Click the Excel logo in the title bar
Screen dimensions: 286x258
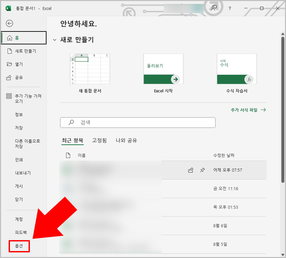coord(8,8)
